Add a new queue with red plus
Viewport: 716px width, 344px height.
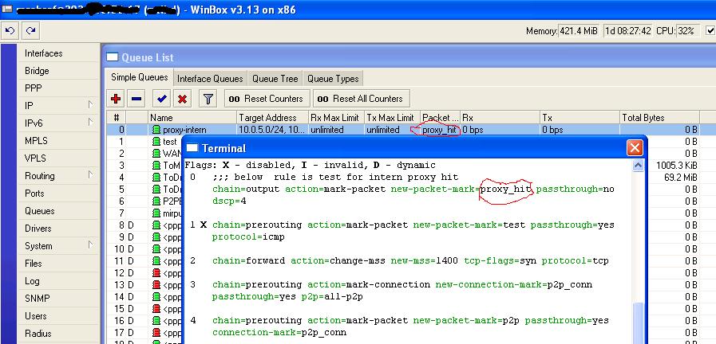(x=116, y=99)
